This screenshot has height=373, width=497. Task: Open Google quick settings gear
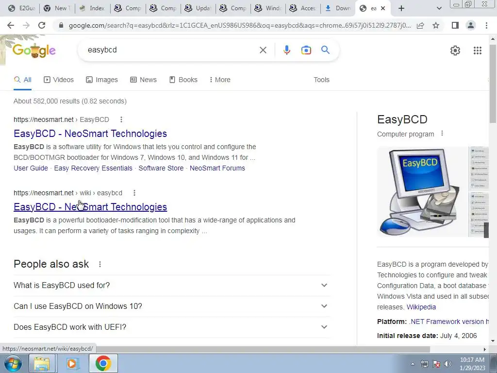point(455,51)
